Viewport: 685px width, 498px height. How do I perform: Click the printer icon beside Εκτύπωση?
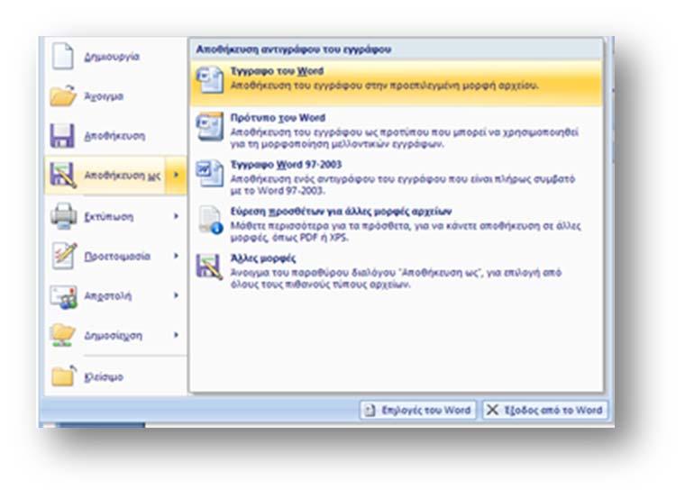click(64, 216)
